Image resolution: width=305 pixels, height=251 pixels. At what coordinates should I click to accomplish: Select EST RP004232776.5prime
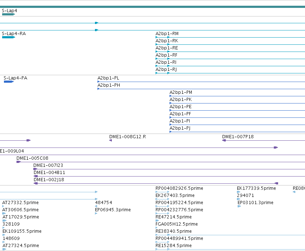179,210
